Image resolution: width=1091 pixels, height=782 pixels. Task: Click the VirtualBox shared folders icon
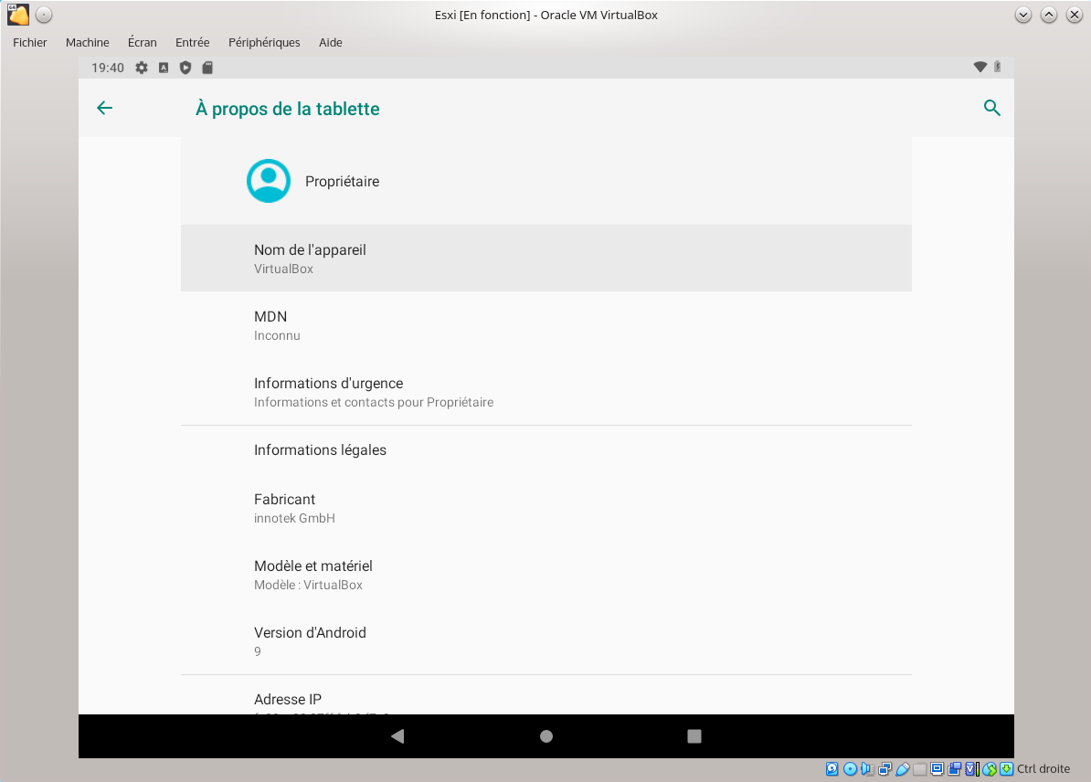click(x=920, y=769)
